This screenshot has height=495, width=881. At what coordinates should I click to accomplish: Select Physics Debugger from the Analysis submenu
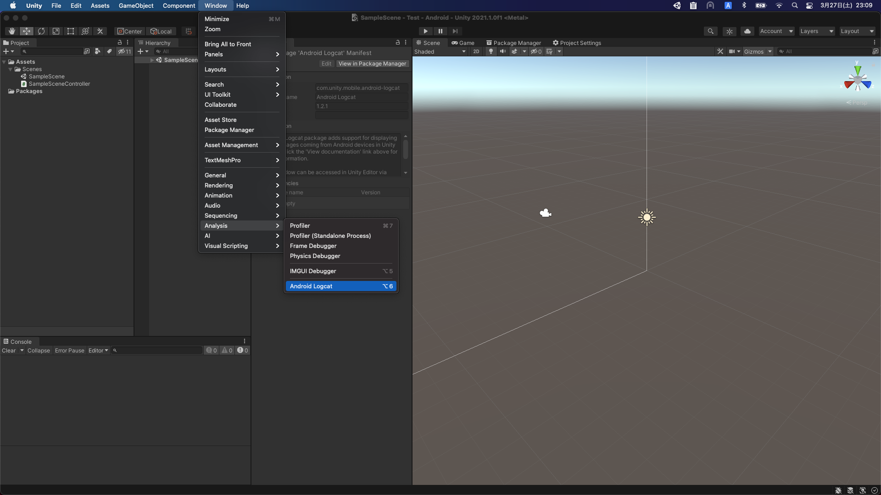click(315, 256)
